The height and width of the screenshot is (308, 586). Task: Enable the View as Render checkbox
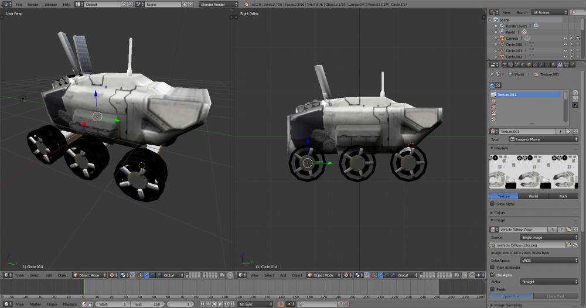492,268
